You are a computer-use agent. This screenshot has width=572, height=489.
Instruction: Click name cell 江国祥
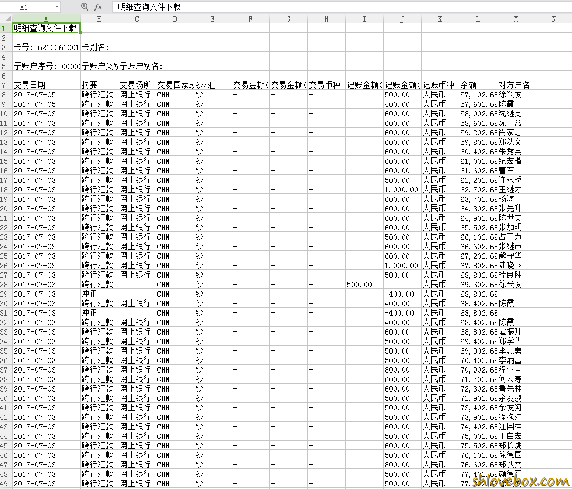click(x=516, y=426)
